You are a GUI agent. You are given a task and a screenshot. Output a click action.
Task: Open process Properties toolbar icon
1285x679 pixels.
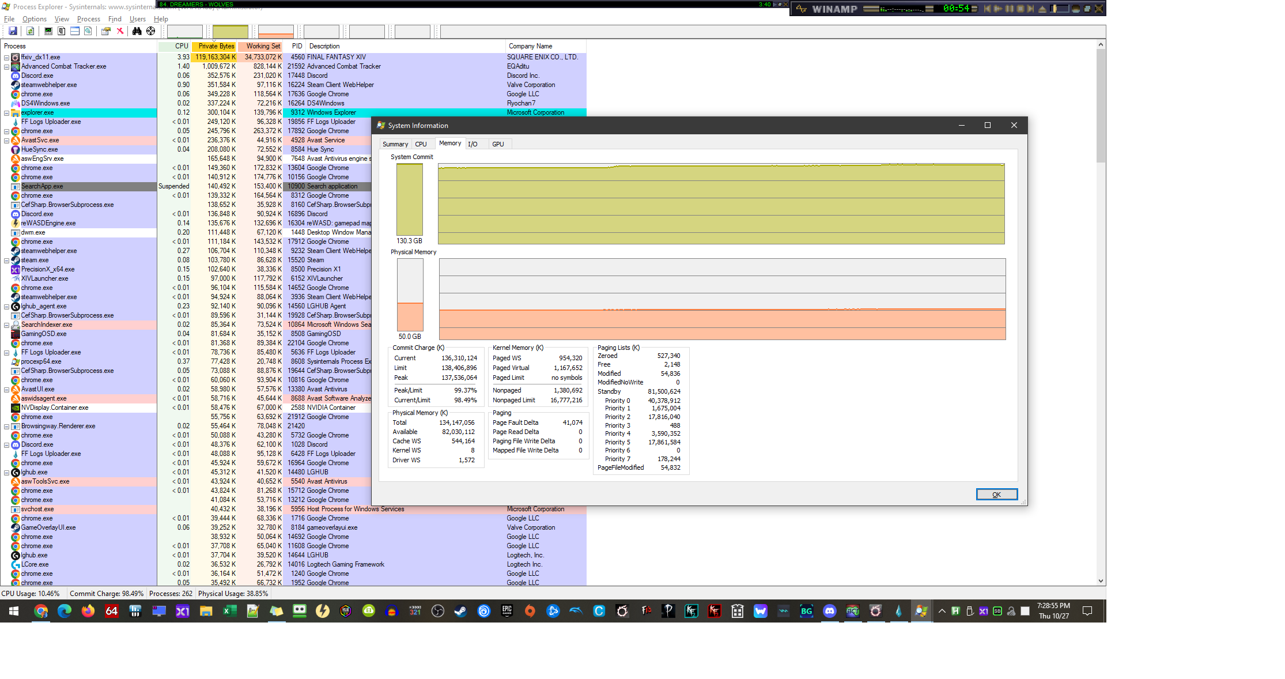point(105,31)
